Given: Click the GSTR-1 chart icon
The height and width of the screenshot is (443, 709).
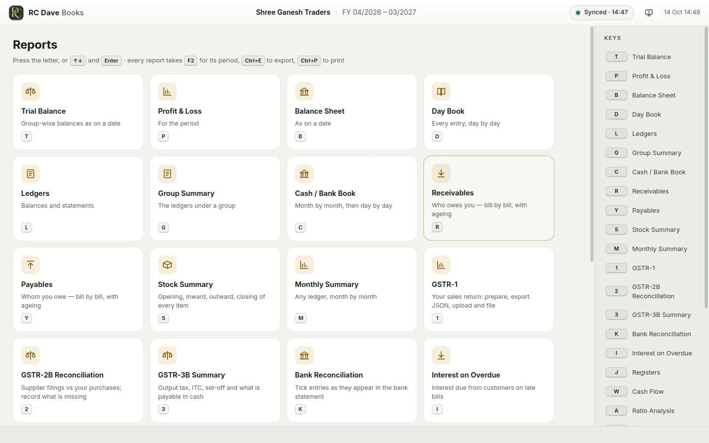Looking at the screenshot, I should (441, 265).
